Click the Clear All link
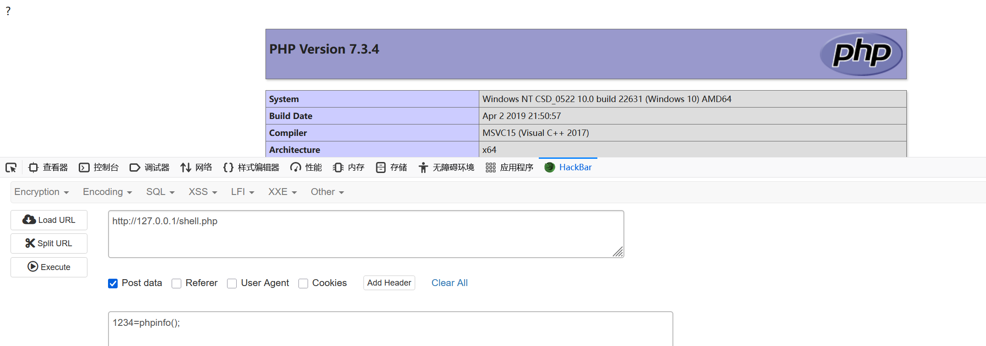986x346 pixels. click(x=450, y=283)
